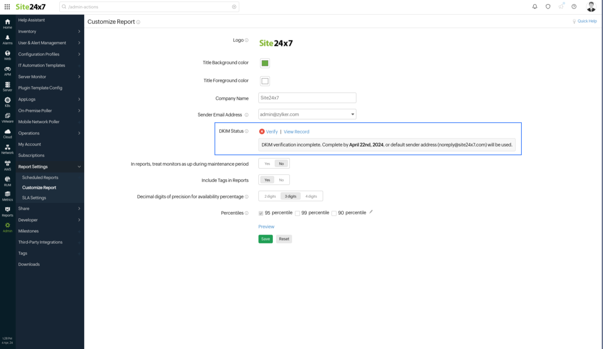Click info icon next to Customize Report title
Screen dimensions: 603x349
point(138,22)
